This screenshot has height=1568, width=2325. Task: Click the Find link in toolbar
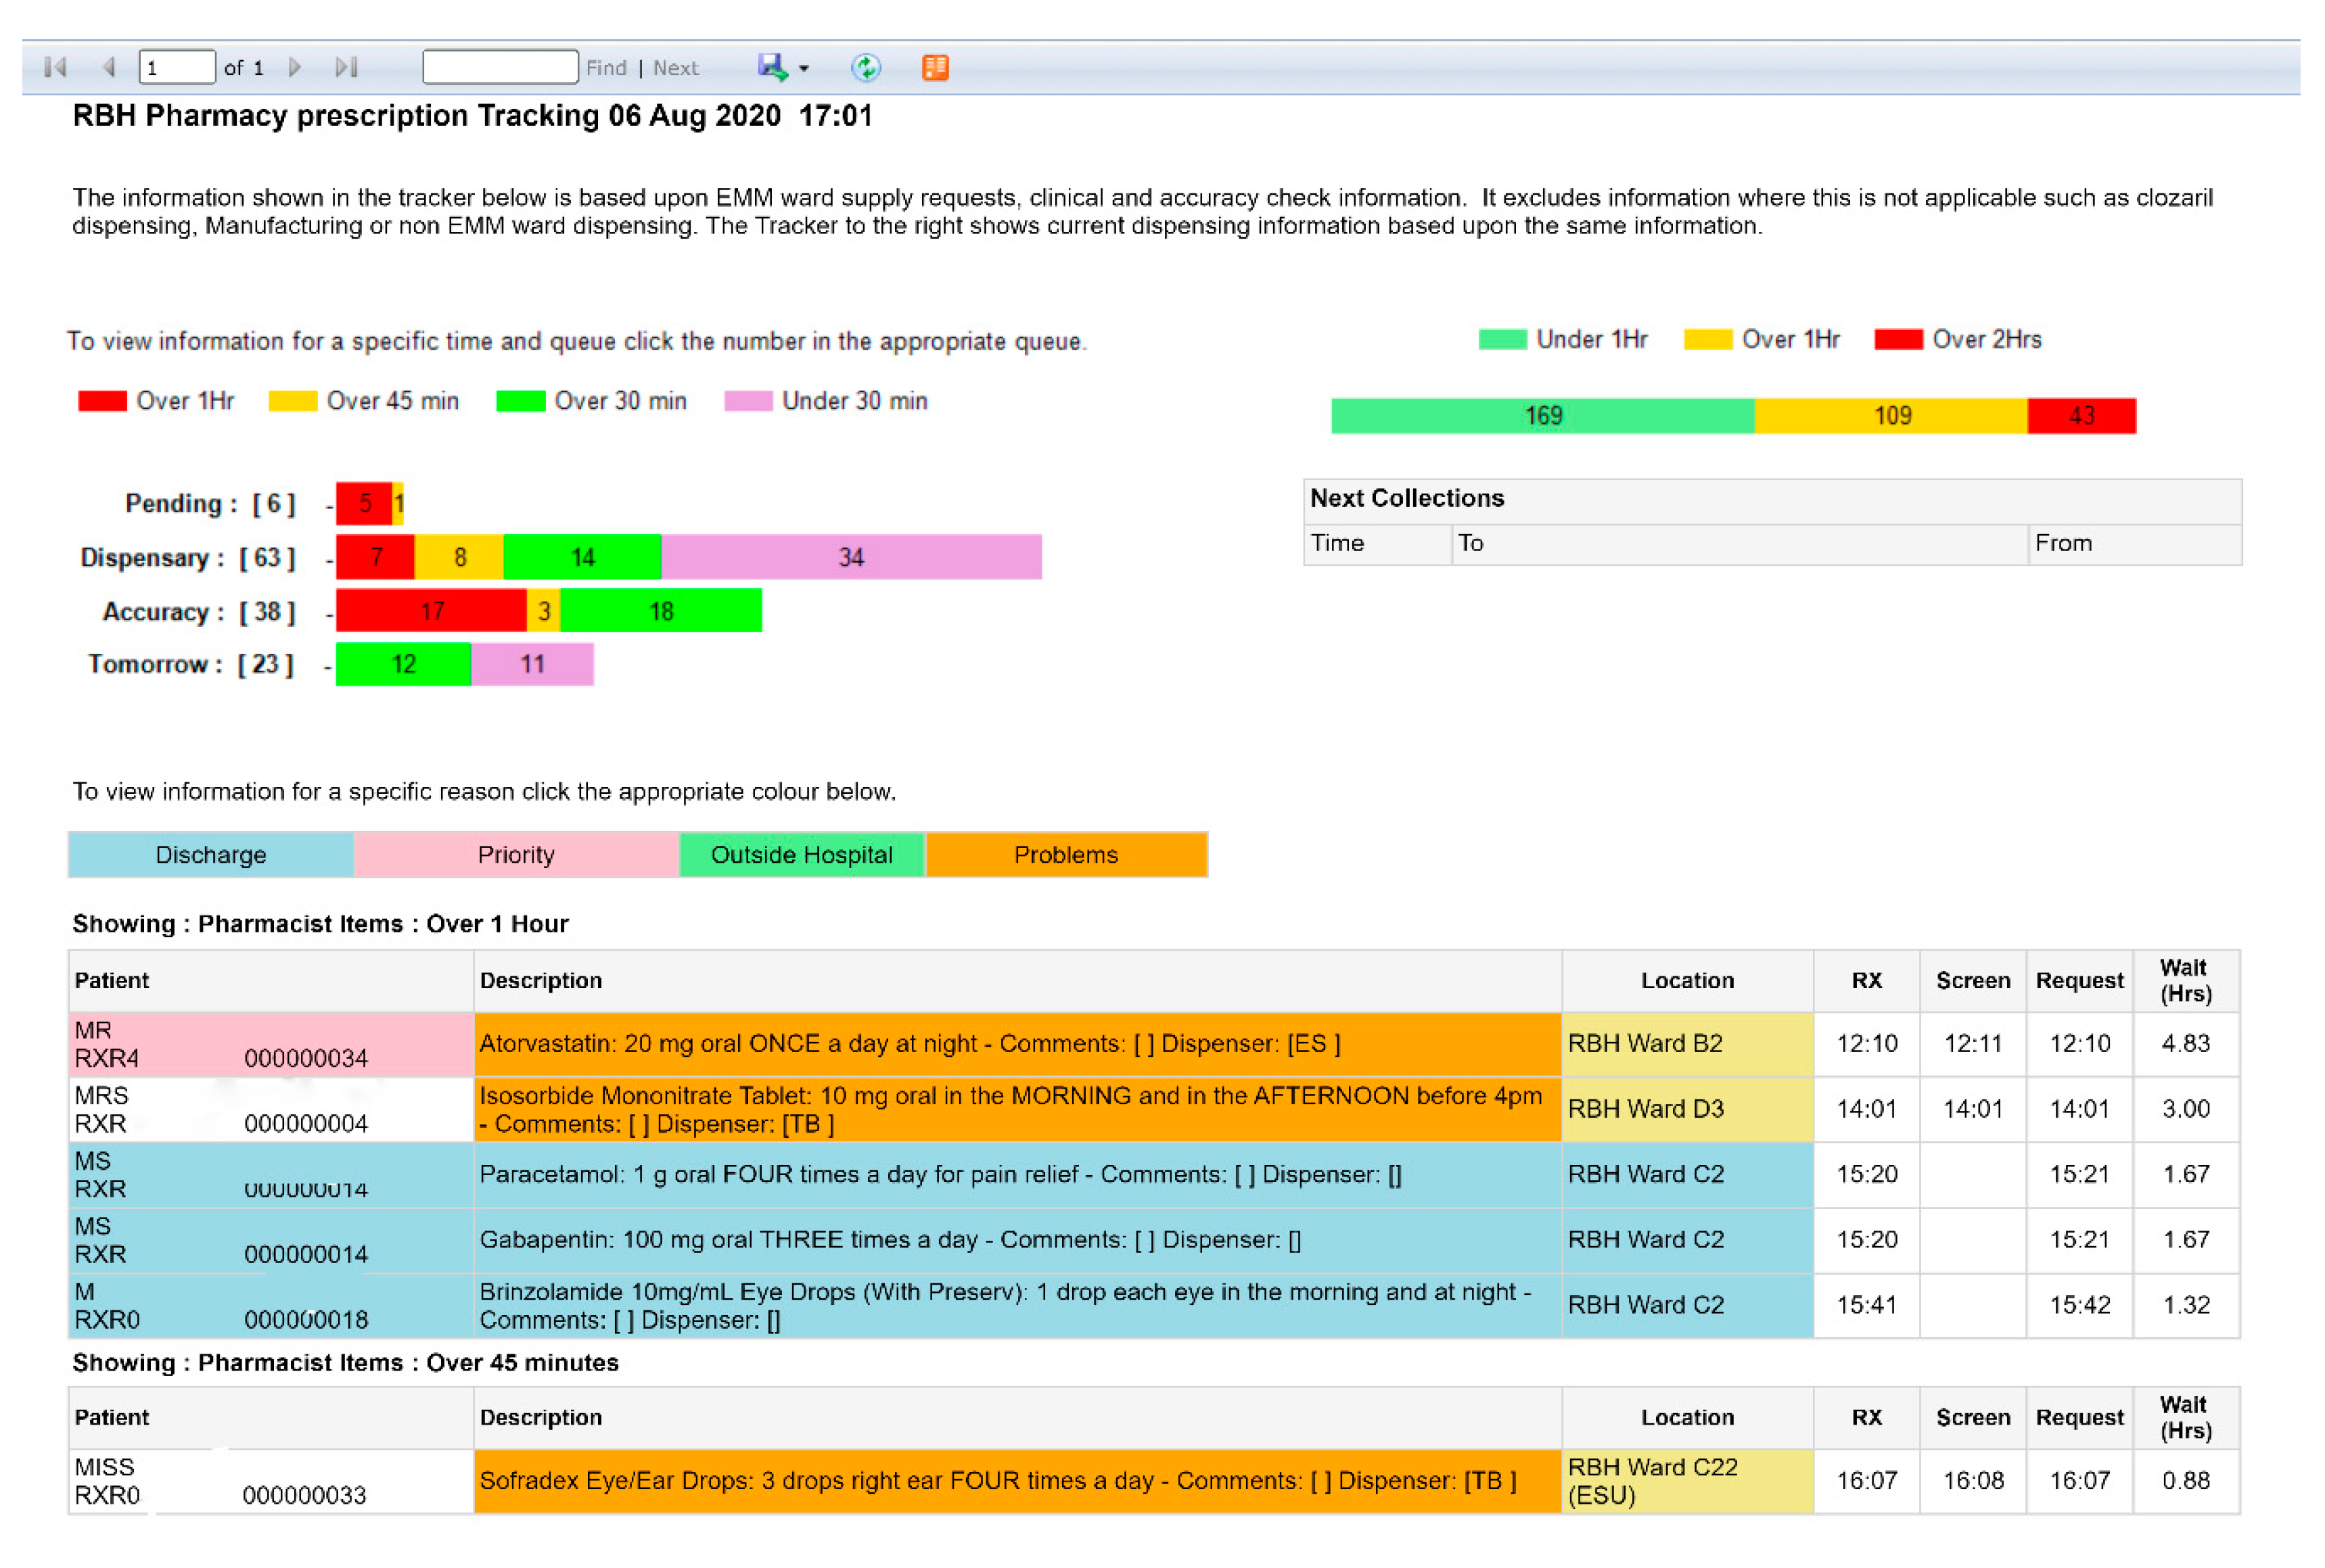(605, 68)
